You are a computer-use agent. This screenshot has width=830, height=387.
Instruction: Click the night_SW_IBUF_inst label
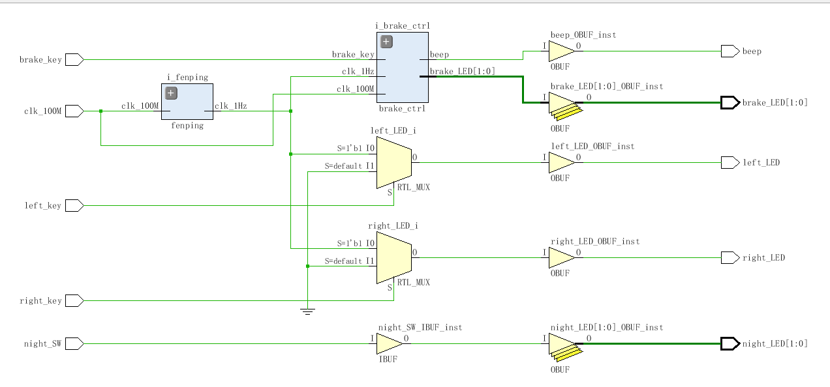(x=420, y=328)
